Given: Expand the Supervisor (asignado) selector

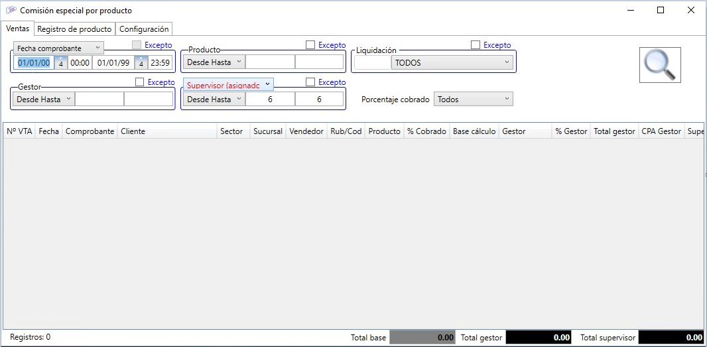Looking at the screenshot, I should [228, 84].
